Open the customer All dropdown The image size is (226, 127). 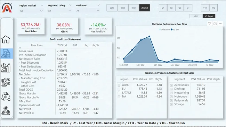(88, 11)
